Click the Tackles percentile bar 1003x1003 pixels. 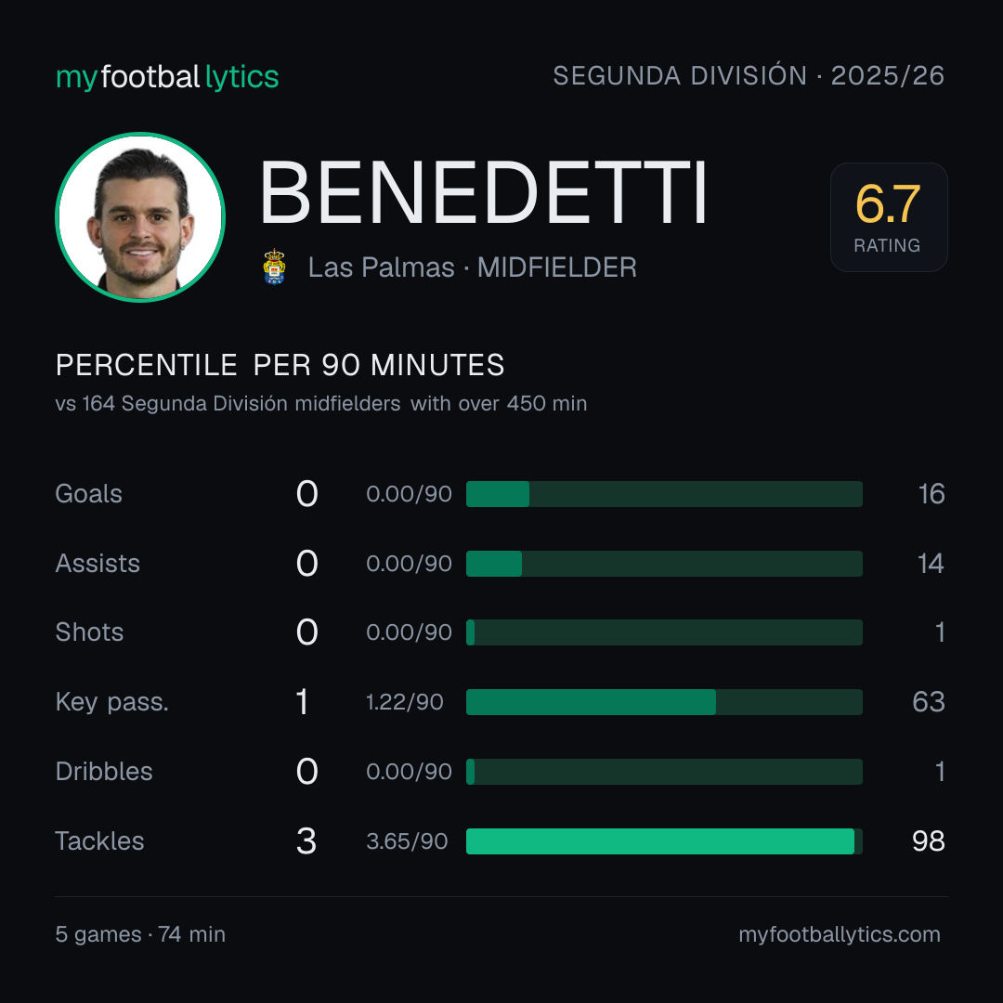(x=664, y=841)
